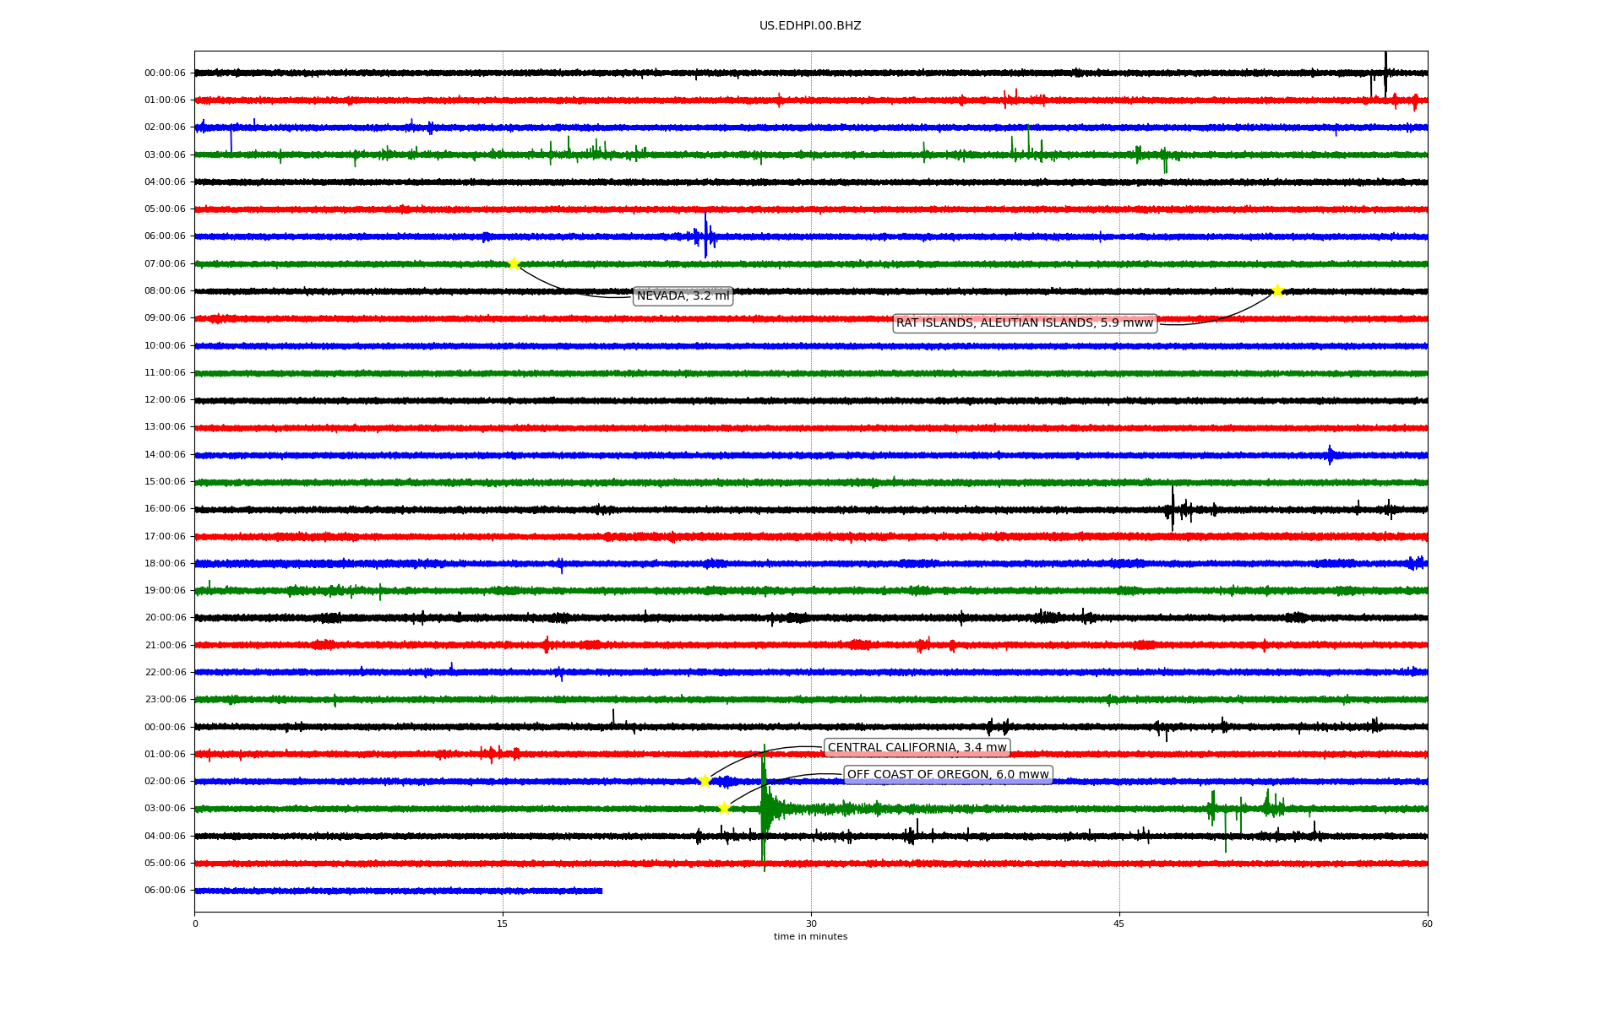This screenshot has height=1013, width=1622.
Task: Click the Central California event star marker
Action: (705, 781)
